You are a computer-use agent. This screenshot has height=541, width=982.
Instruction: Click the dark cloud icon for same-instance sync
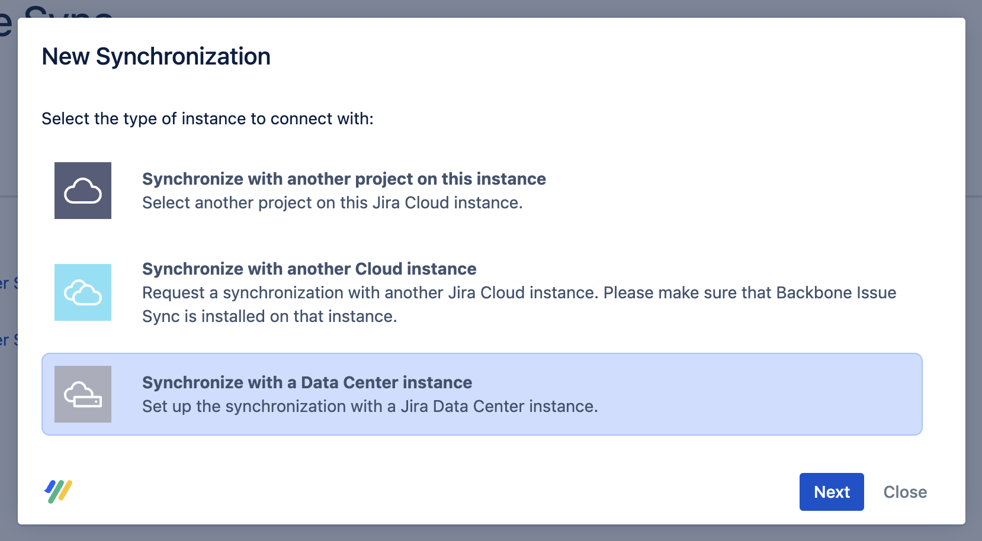point(83,191)
